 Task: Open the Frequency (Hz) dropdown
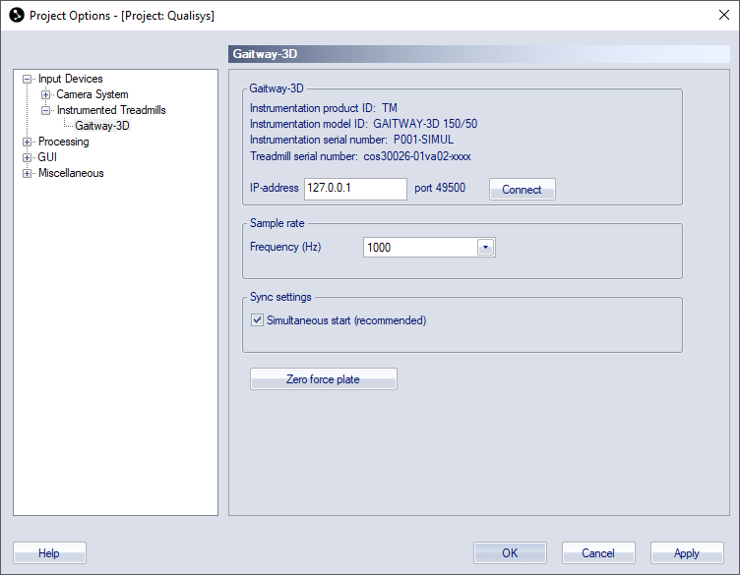[x=485, y=248]
